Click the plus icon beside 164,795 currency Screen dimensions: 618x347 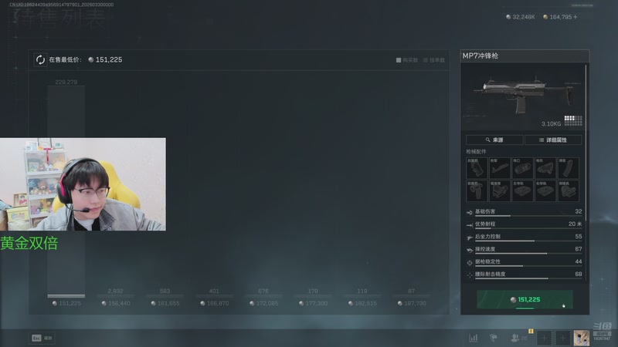[575, 17]
